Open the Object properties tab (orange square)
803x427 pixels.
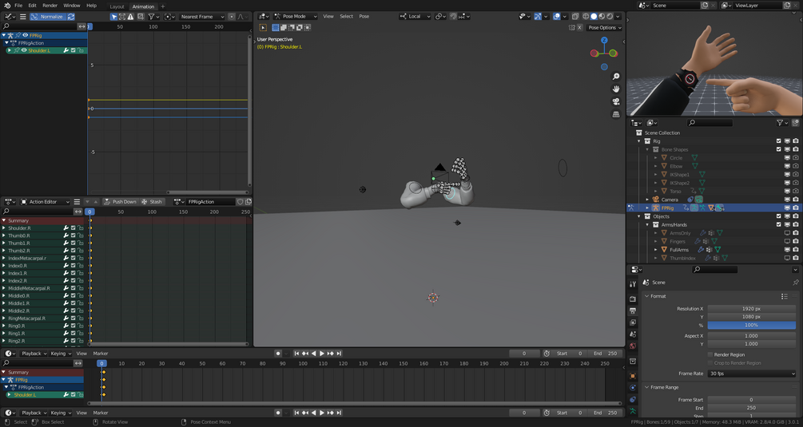pyautogui.click(x=633, y=376)
